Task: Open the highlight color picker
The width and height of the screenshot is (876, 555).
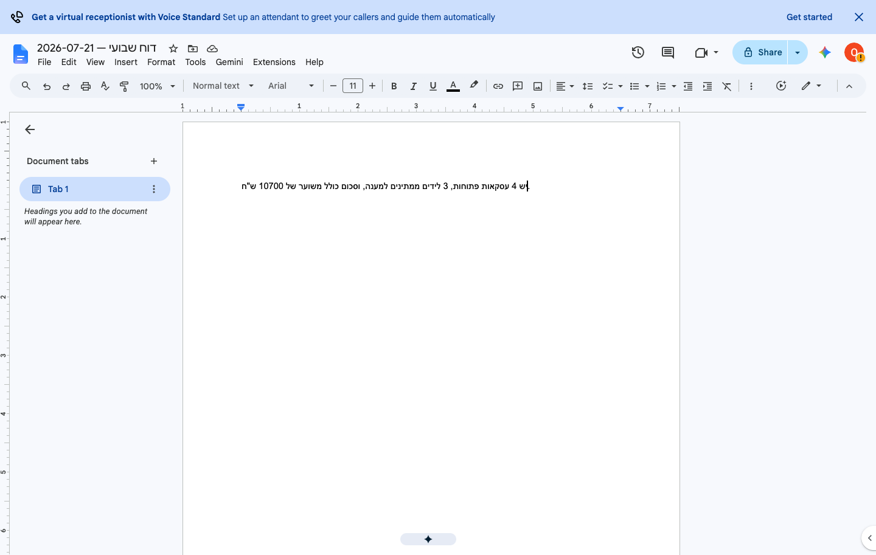Action: pyautogui.click(x=474, y=86)
